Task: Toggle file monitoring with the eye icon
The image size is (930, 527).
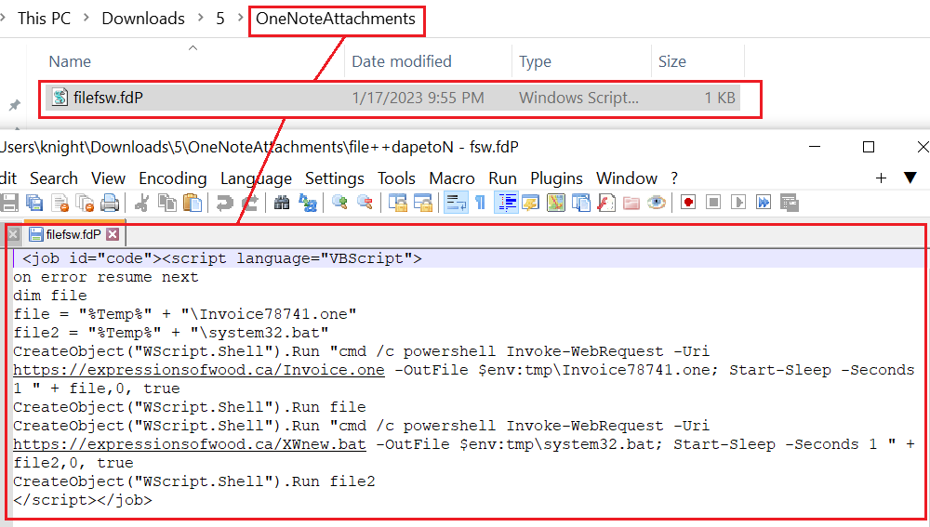Action: (x=656, y=203)
